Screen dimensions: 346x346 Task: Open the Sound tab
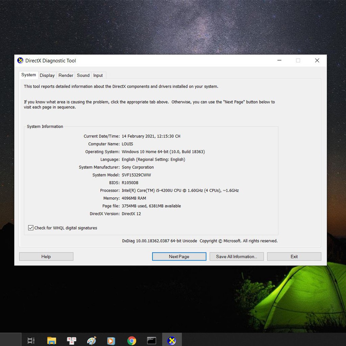click(83, 75)
